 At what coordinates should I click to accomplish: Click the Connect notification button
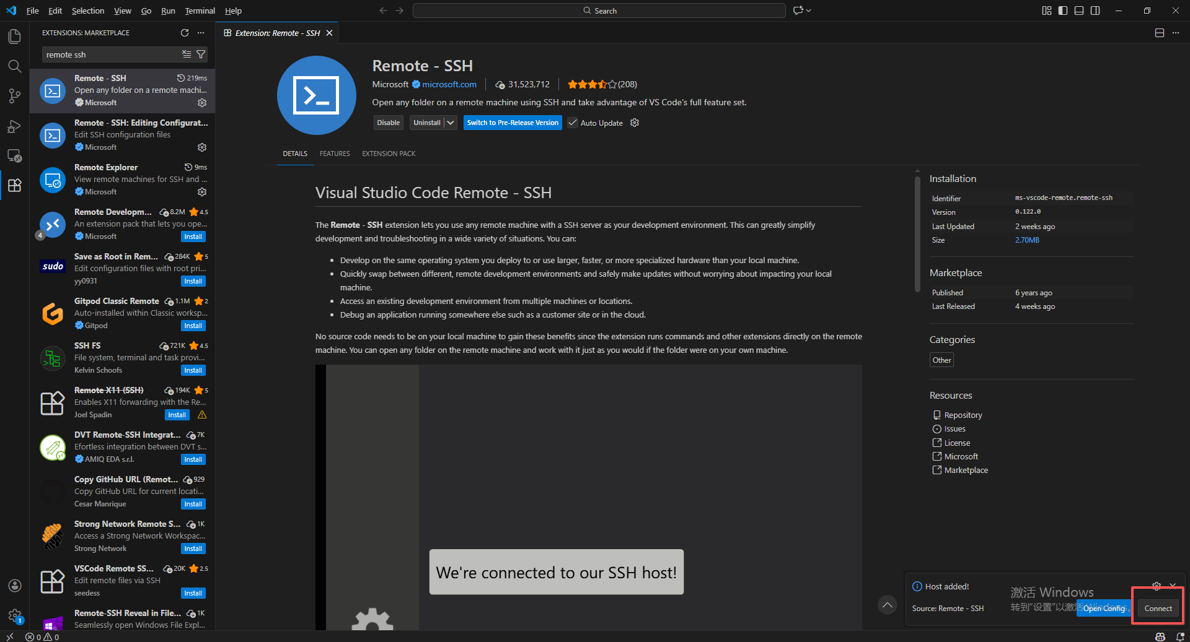[x=1158, y=609]
